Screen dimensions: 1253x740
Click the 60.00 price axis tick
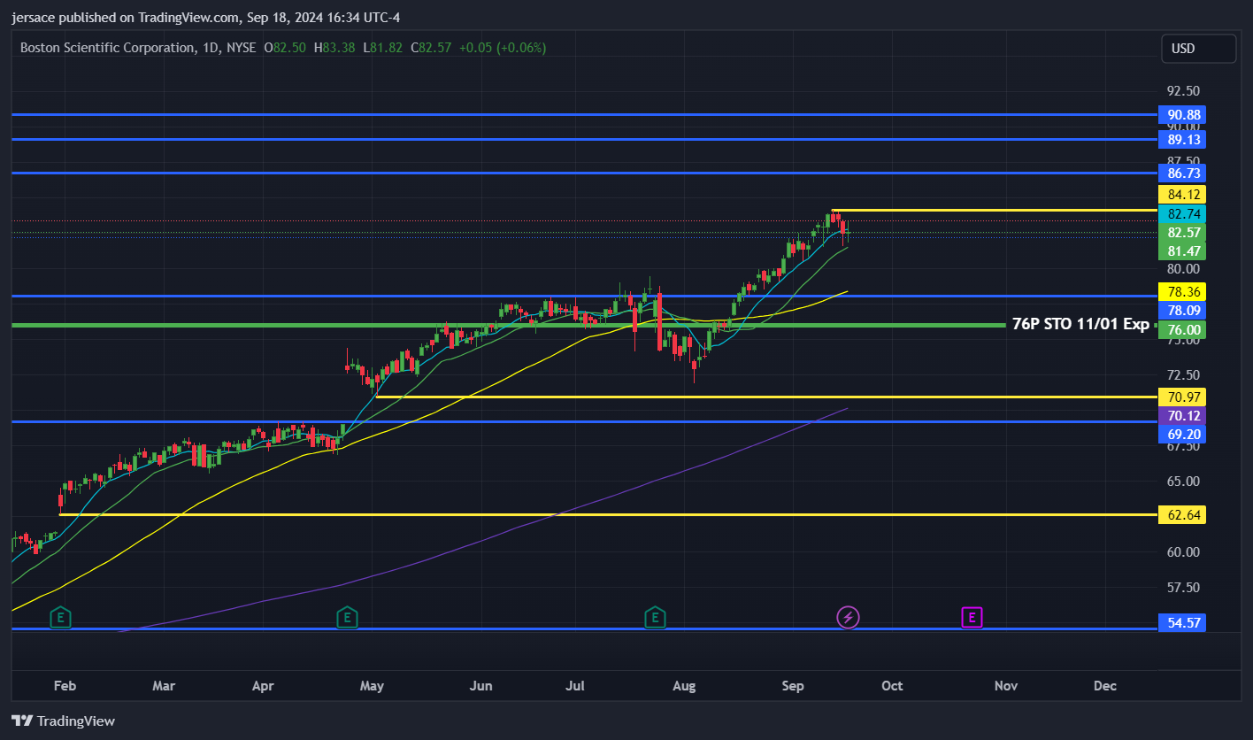pos(1183,552)
